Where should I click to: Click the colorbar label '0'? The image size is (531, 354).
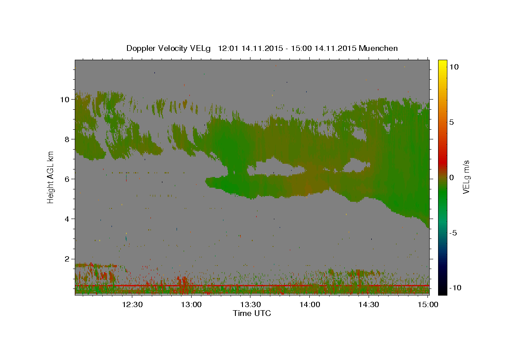[452, 177]
